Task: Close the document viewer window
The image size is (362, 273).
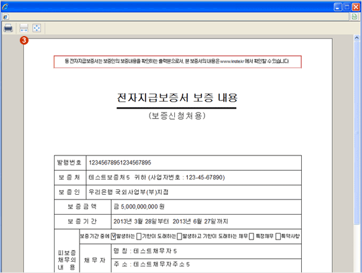Action: coord(356,7)
